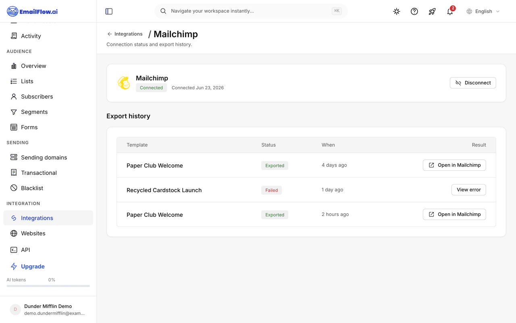Click the rocket icon in header
The height and width of the screenshot is (323, 516).
pos(432,11)
